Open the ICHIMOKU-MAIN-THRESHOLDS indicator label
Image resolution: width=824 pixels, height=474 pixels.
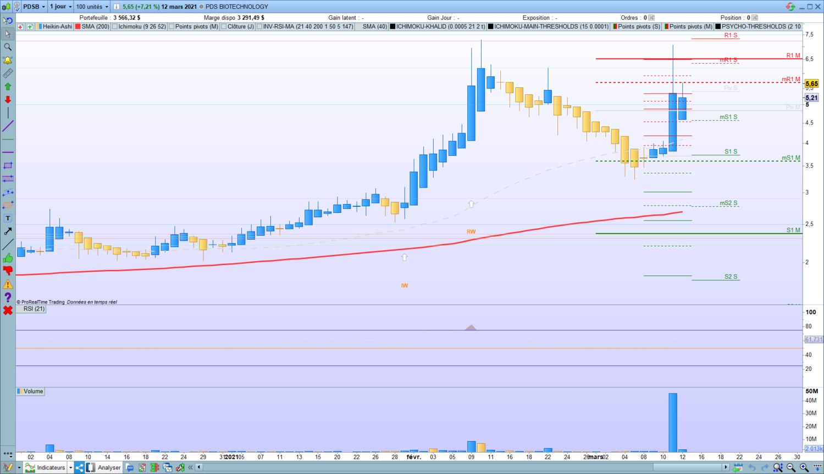click(x=551, y=26)
